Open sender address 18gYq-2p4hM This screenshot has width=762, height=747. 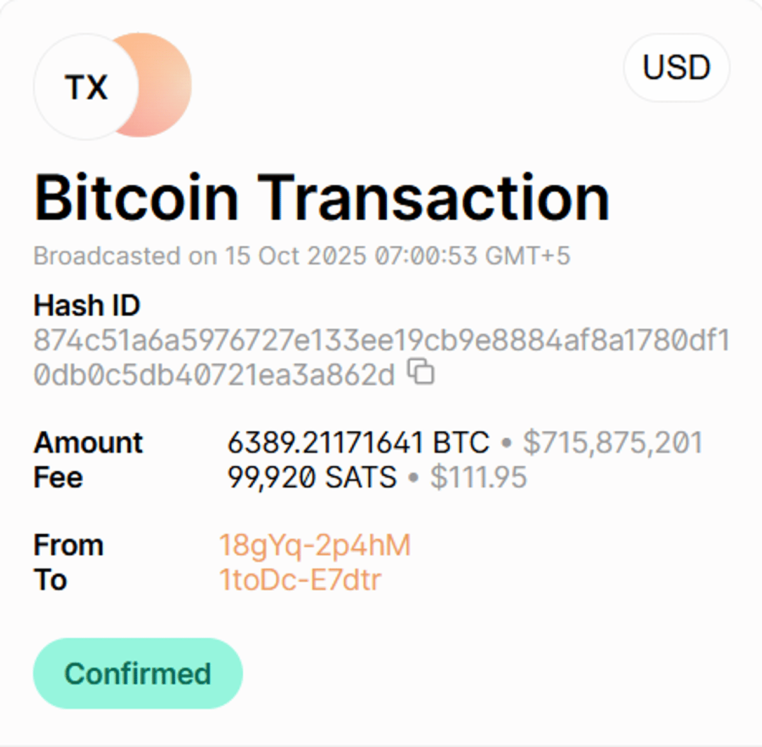[314, 544]
